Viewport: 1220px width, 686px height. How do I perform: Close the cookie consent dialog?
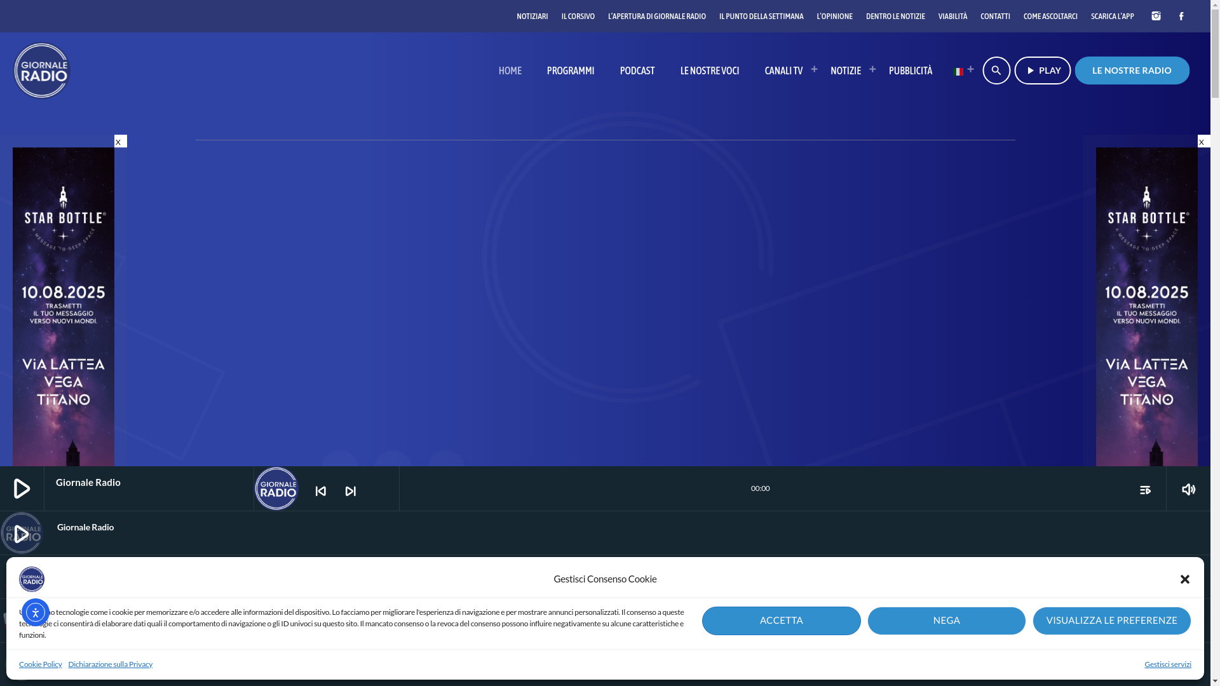click(x=1185, y=579)
